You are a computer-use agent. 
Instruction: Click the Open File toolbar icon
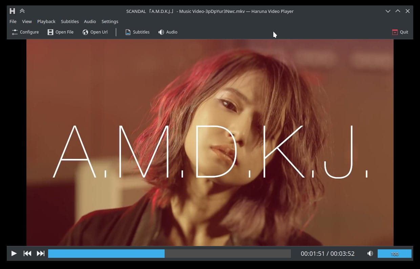(50, 32)
